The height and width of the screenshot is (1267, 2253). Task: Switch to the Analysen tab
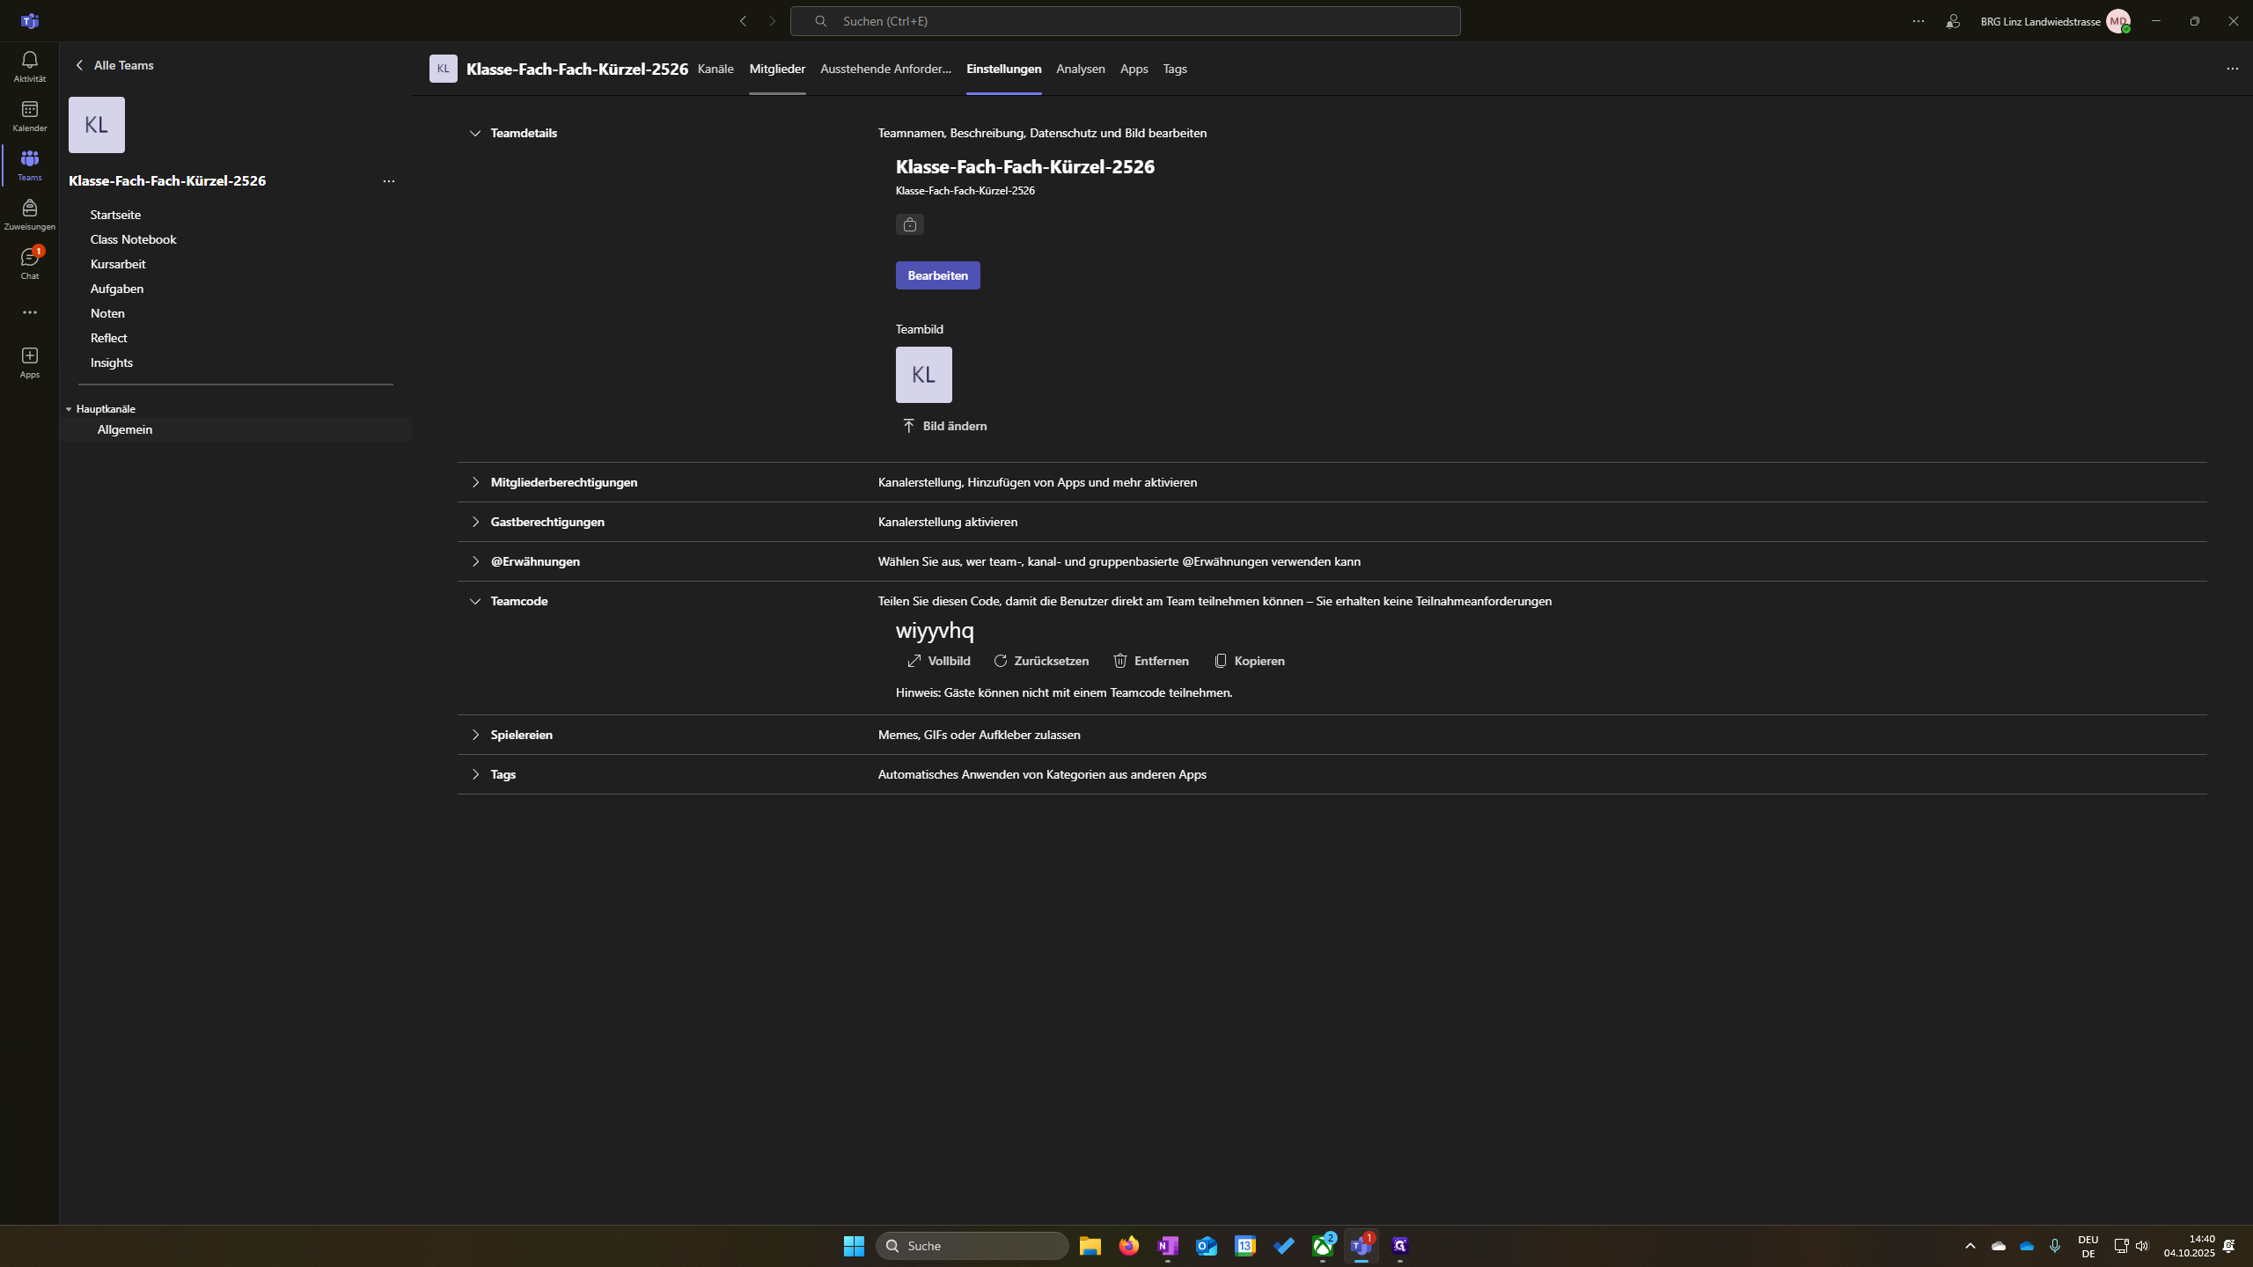tap(1080, 69)
